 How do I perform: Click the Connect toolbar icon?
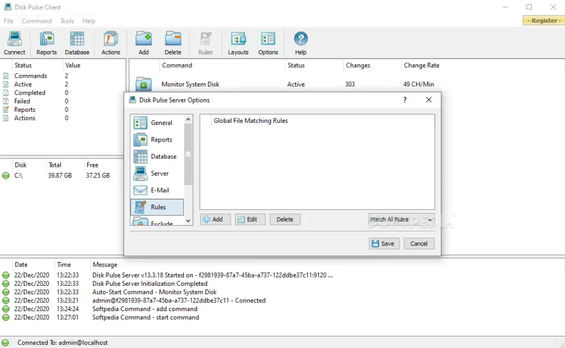(x=14, y=43)
